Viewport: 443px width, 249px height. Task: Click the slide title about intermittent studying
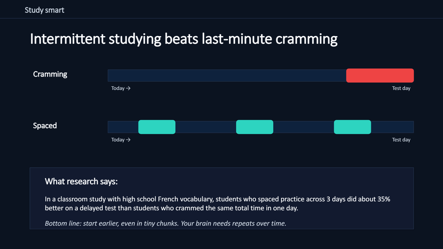point(184,39)
